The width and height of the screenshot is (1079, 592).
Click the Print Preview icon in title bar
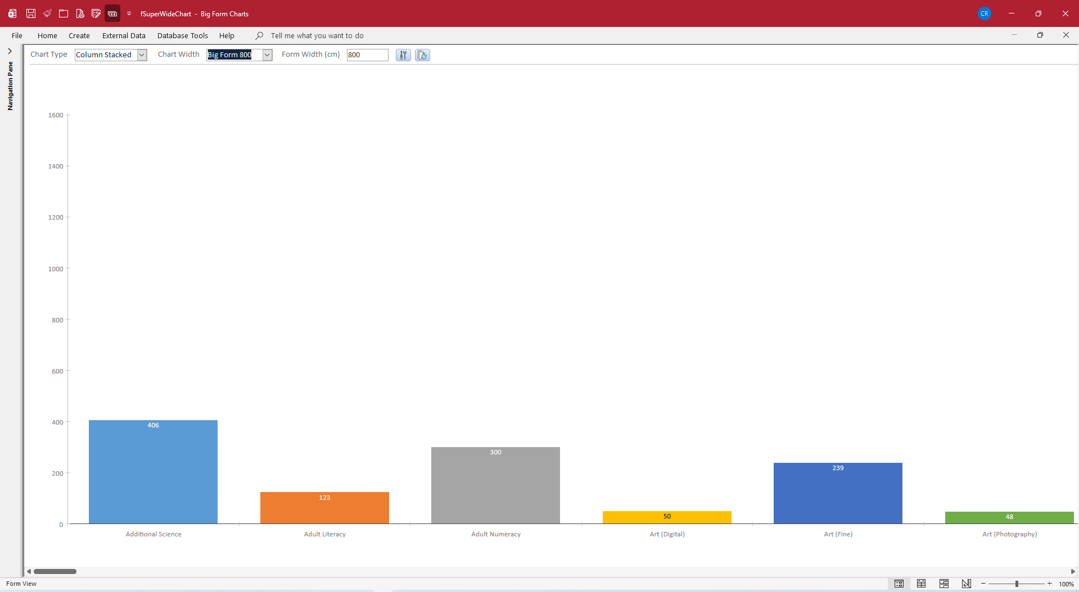pos(80,13)
